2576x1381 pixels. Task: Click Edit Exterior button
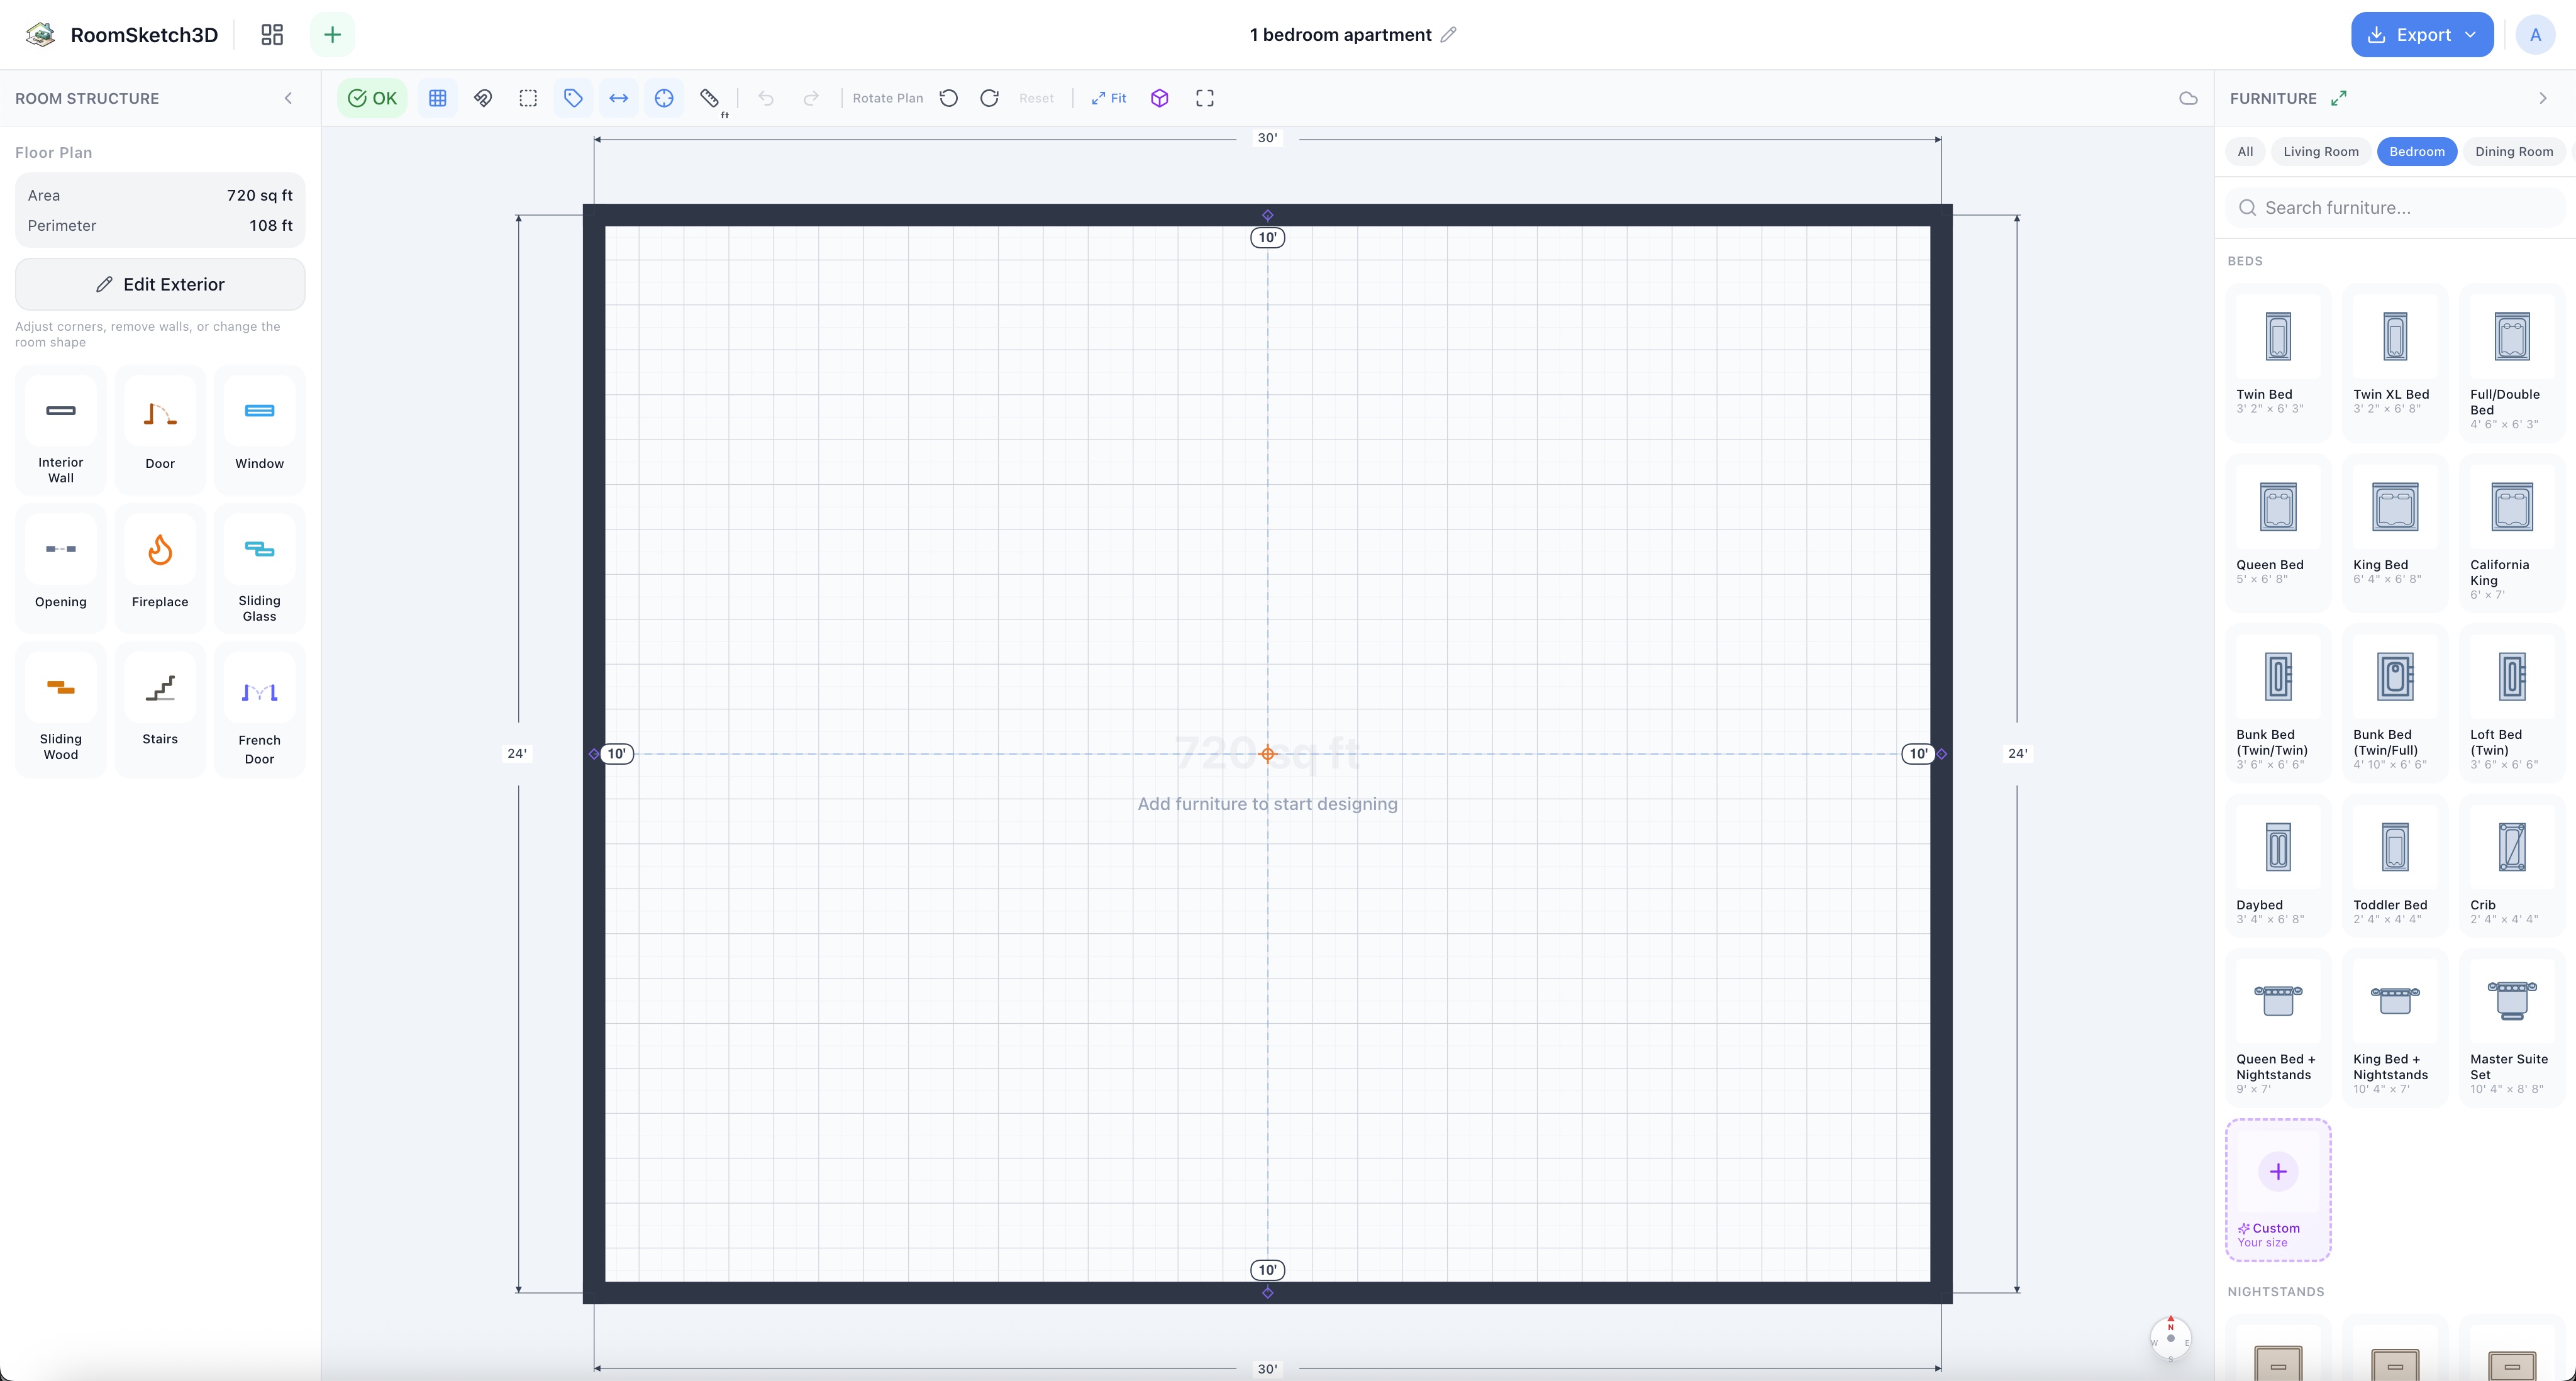(x=160, y=284)
